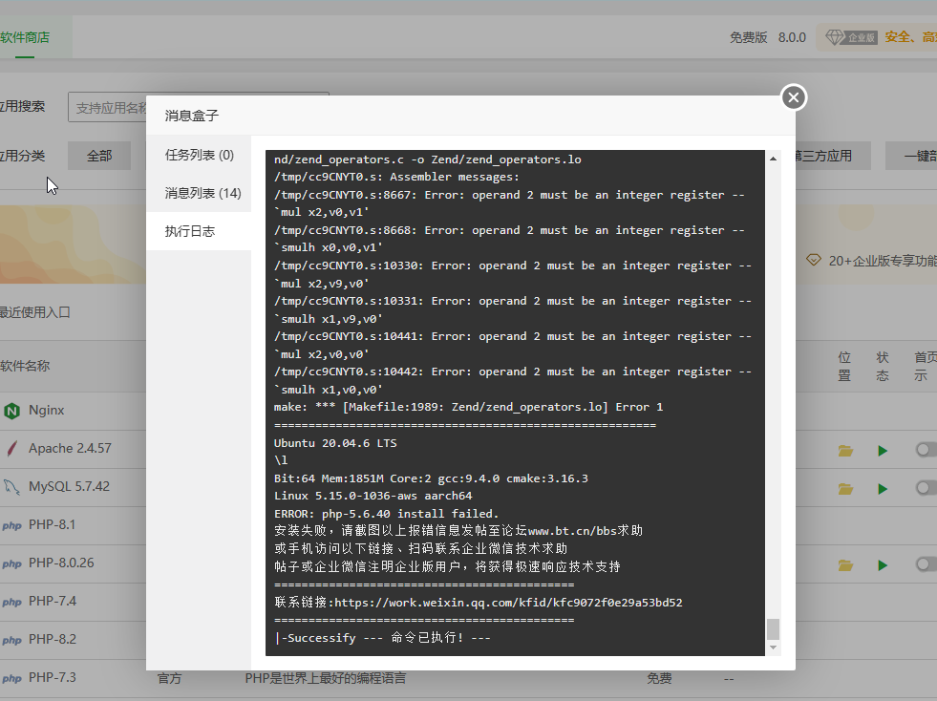Viewport: 937px width, 701px height.
Task: Click the 'Linux 5.15.0-1036-aws aarch64' line
Action: pos(373,496)
